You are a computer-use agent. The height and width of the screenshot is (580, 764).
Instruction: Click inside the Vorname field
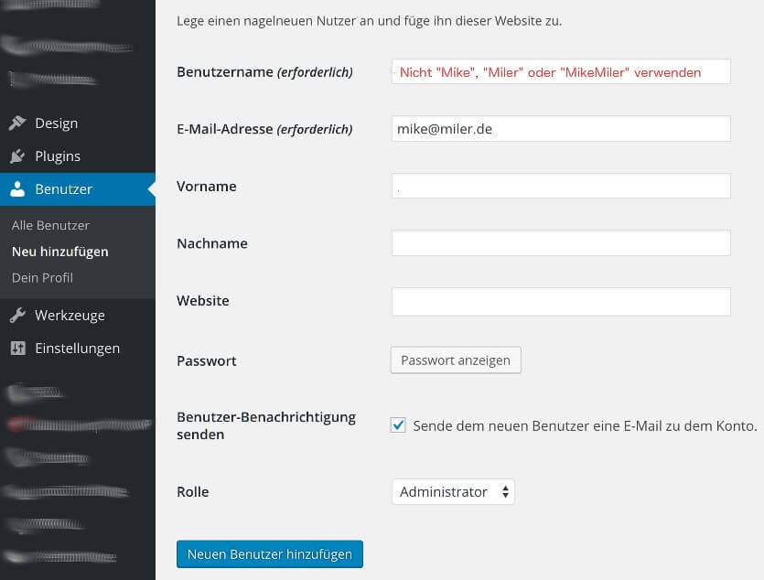coord(561,186)
